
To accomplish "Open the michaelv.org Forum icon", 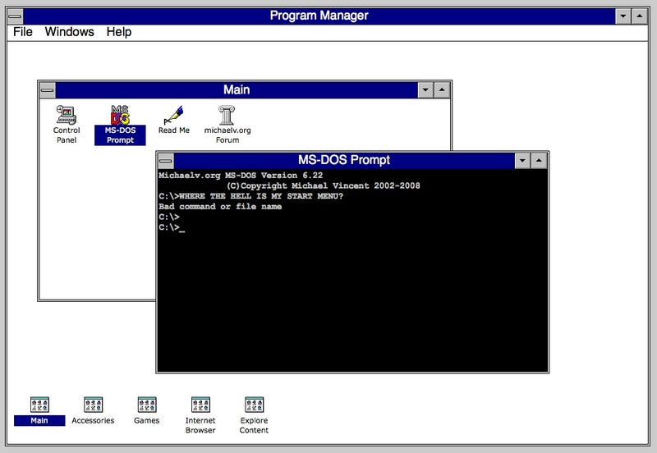I will [227, 125].
